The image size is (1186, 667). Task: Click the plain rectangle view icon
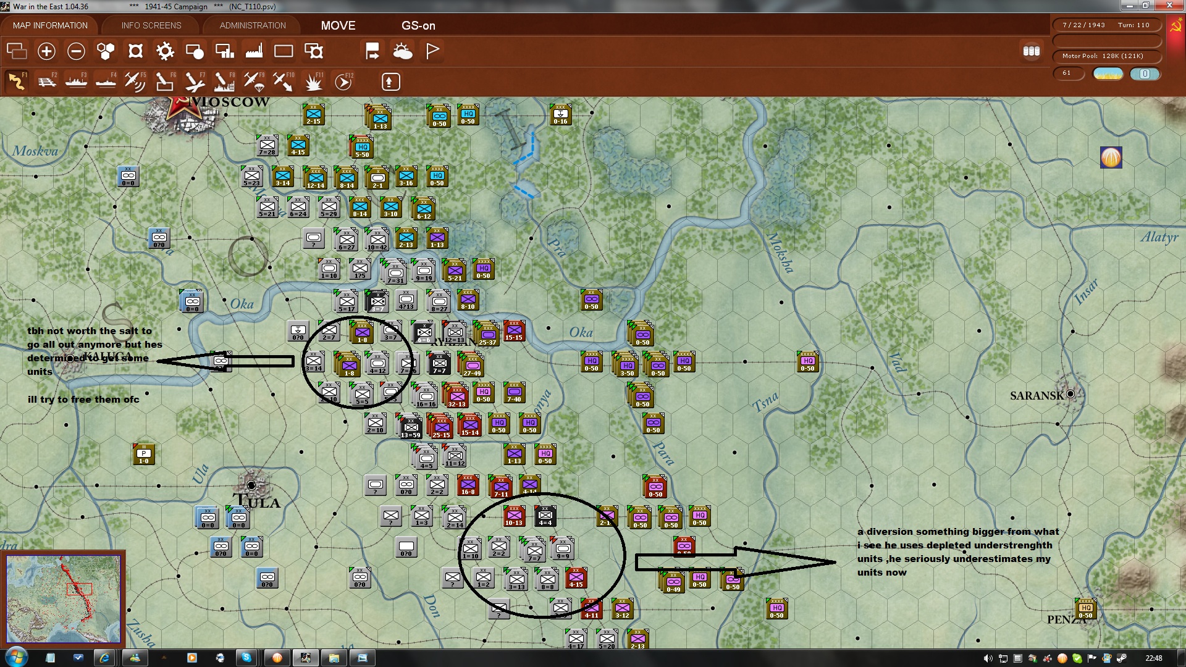click(x=284, y=51)
